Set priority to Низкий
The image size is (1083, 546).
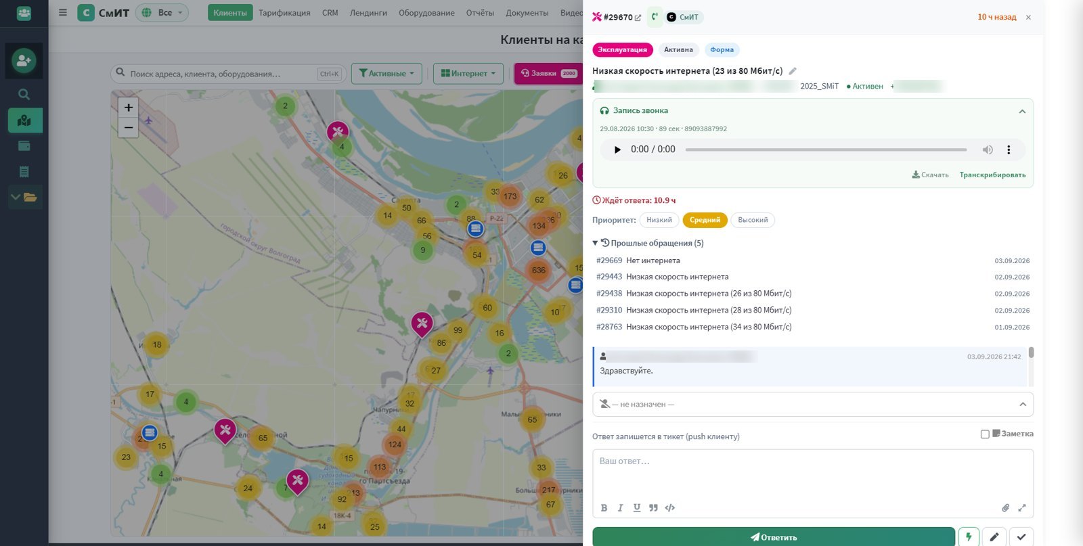(659, 220)
